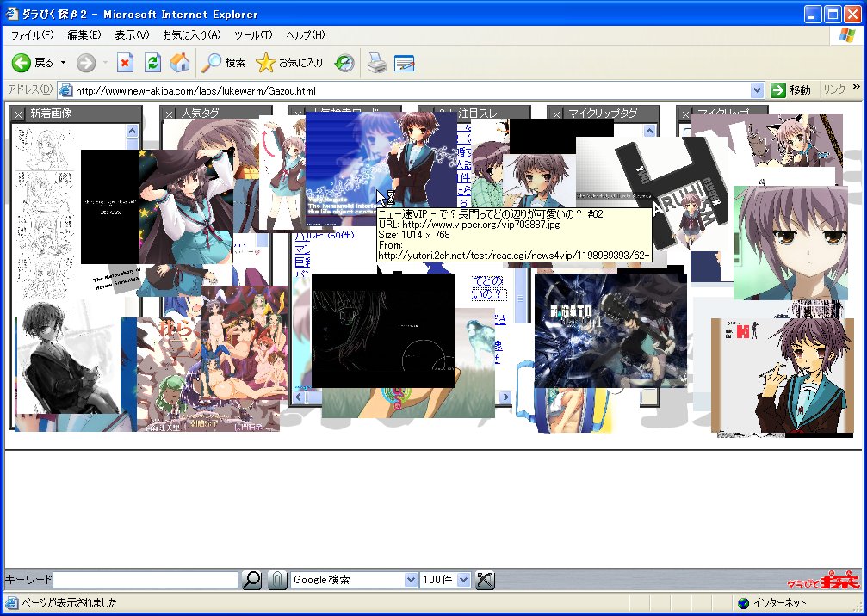
Task: Click the IE page icon in title bar
Action: (x=11, y=13)
